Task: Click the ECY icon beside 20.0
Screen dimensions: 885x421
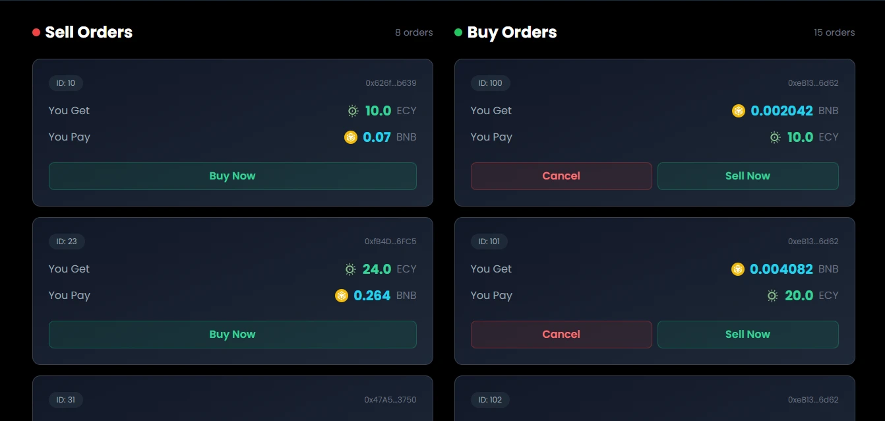Action: 772,296
